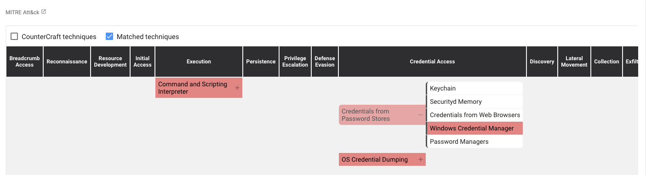The height and width of the screenshot is (175, 646).
Task: Select the Keychain sub-technique
Action: [474, 88]
